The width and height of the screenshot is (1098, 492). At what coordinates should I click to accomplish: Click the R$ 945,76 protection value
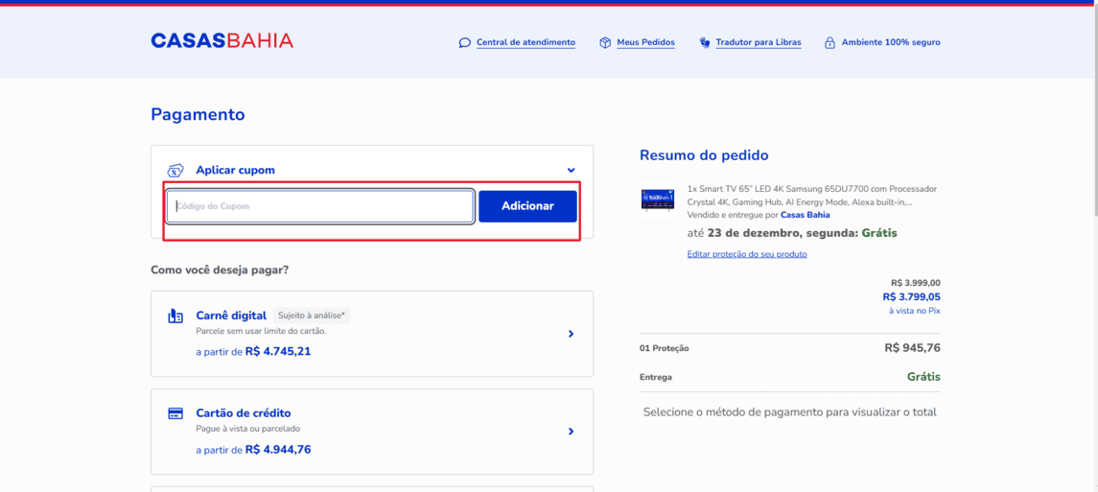(912, 348)
